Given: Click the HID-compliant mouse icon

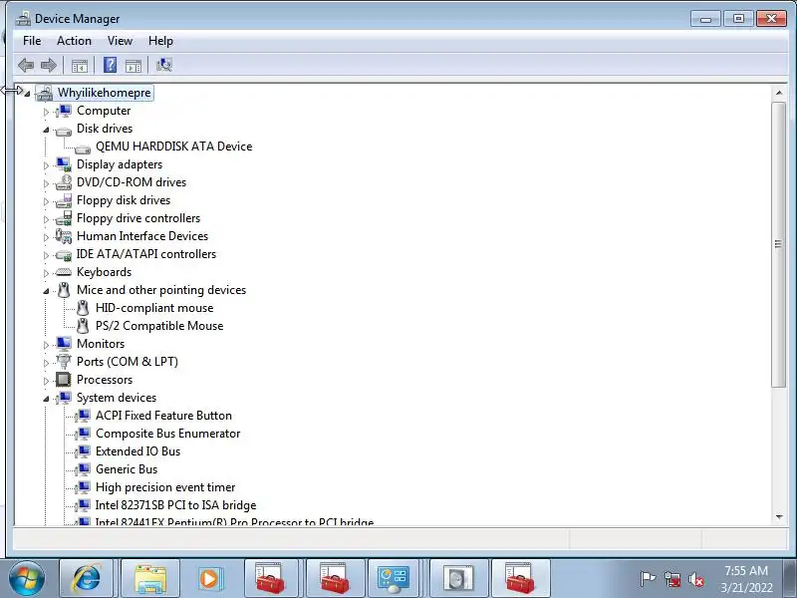Looking at the screenshot, I should point(83,308).
